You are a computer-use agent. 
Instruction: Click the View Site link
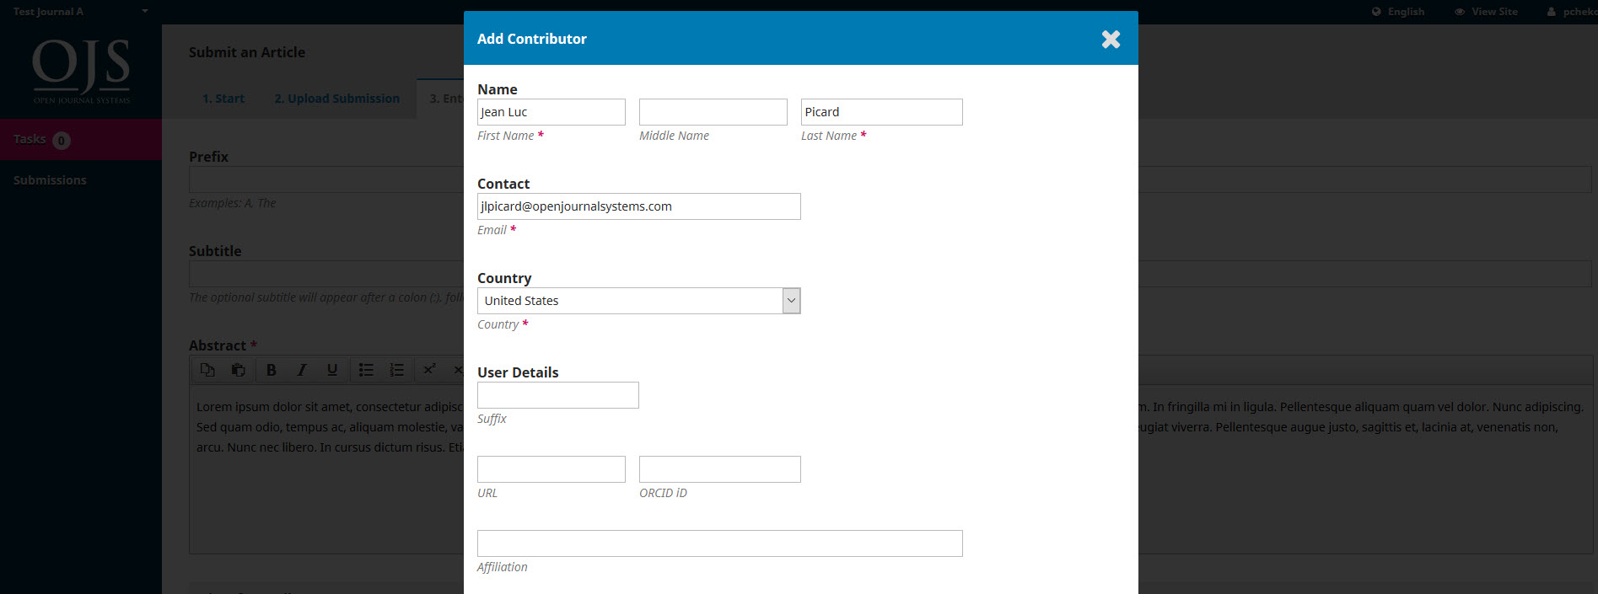[1486, 12]
